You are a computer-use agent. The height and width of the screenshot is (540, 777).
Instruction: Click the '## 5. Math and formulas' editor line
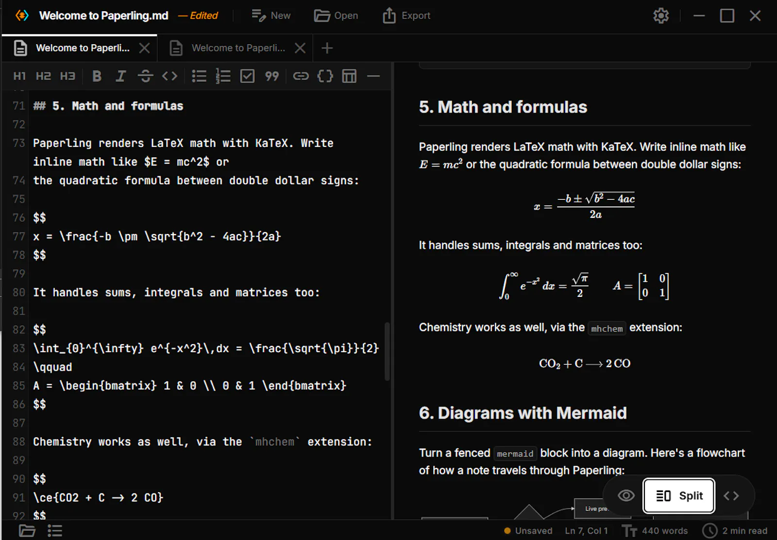(108, 106)
